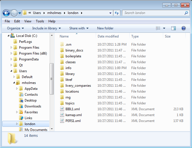Click the Users breadcrumb segment
This screenshot has width=192, height=148.
click(x=37, y=13)
